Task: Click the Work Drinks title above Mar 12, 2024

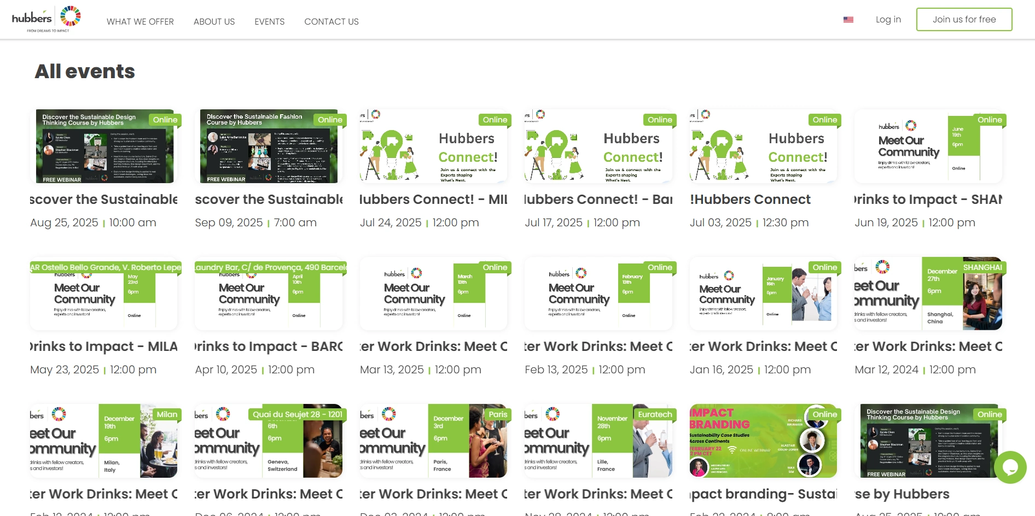Action: point(928,347)
